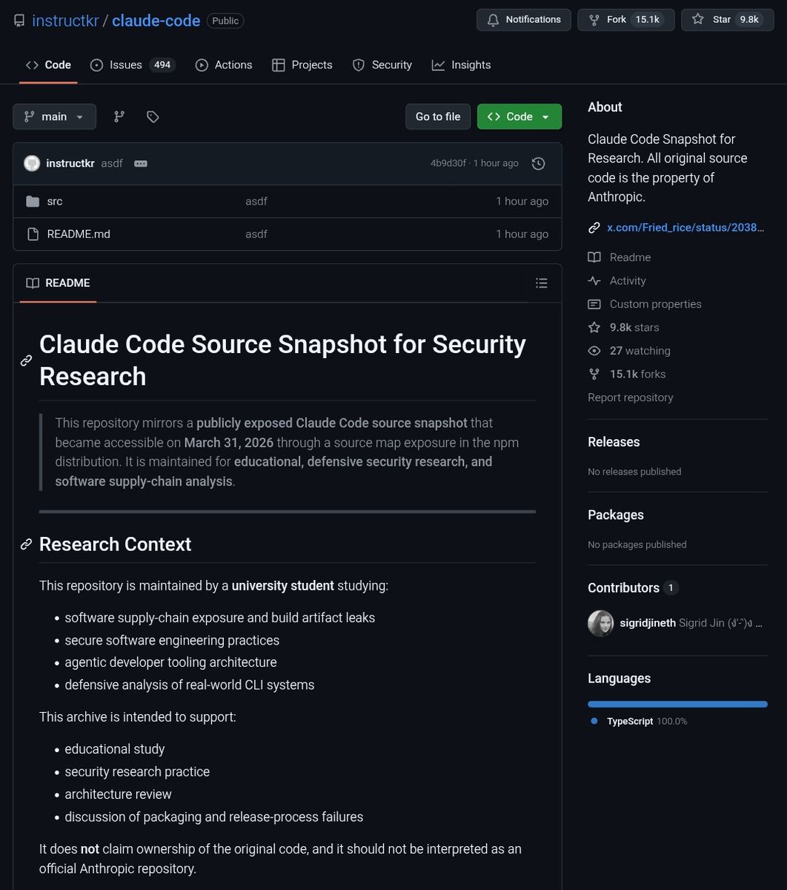Click the Notifications bell button

[x=524, y=20]
